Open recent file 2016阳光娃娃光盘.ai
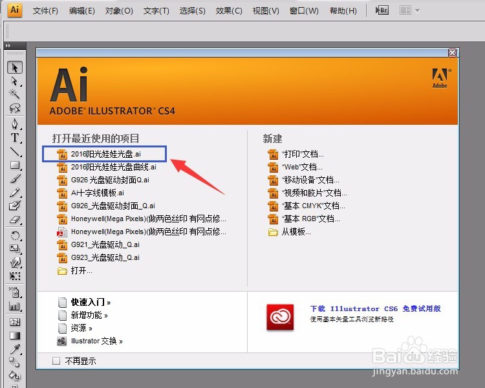This screenshot has width=485, height=388. pyautogui.click(x=100, y=154)
